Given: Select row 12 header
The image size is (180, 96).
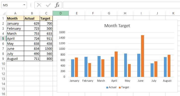Looking at the screenshot, I should (3, 74).
